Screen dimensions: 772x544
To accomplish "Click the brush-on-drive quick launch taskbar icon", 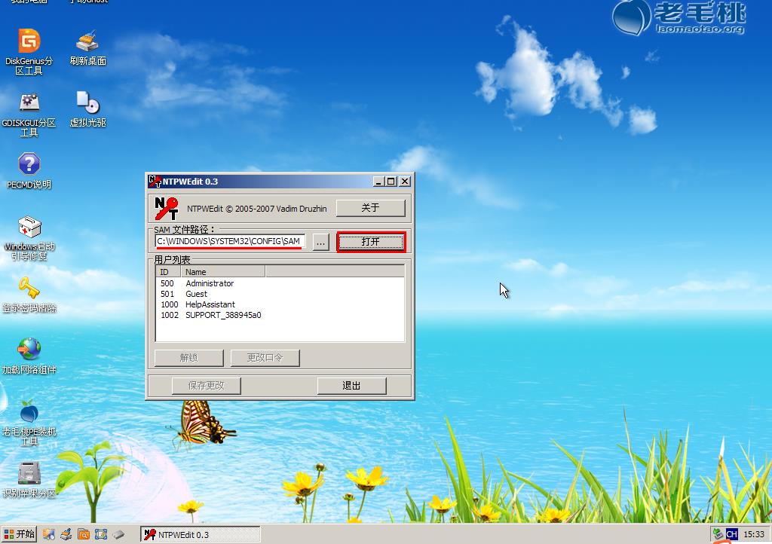I will (x=66, y=534).
